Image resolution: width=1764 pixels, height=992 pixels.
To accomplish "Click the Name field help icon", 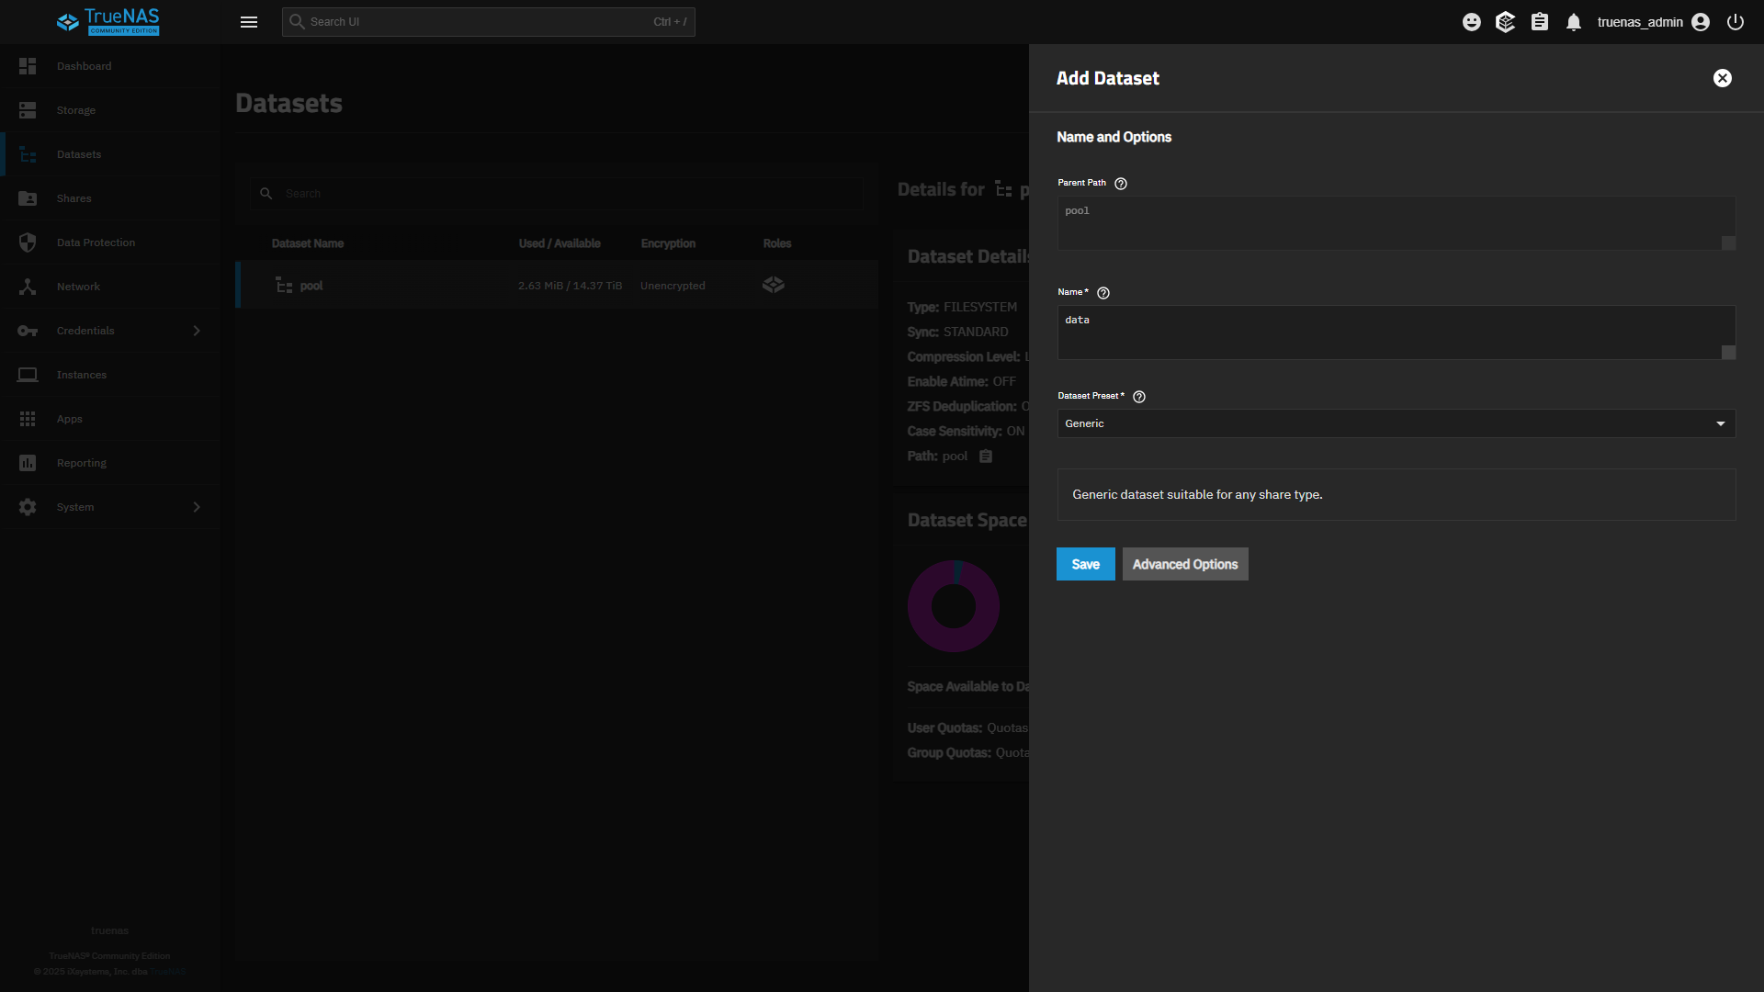I will coord(1103,293).
